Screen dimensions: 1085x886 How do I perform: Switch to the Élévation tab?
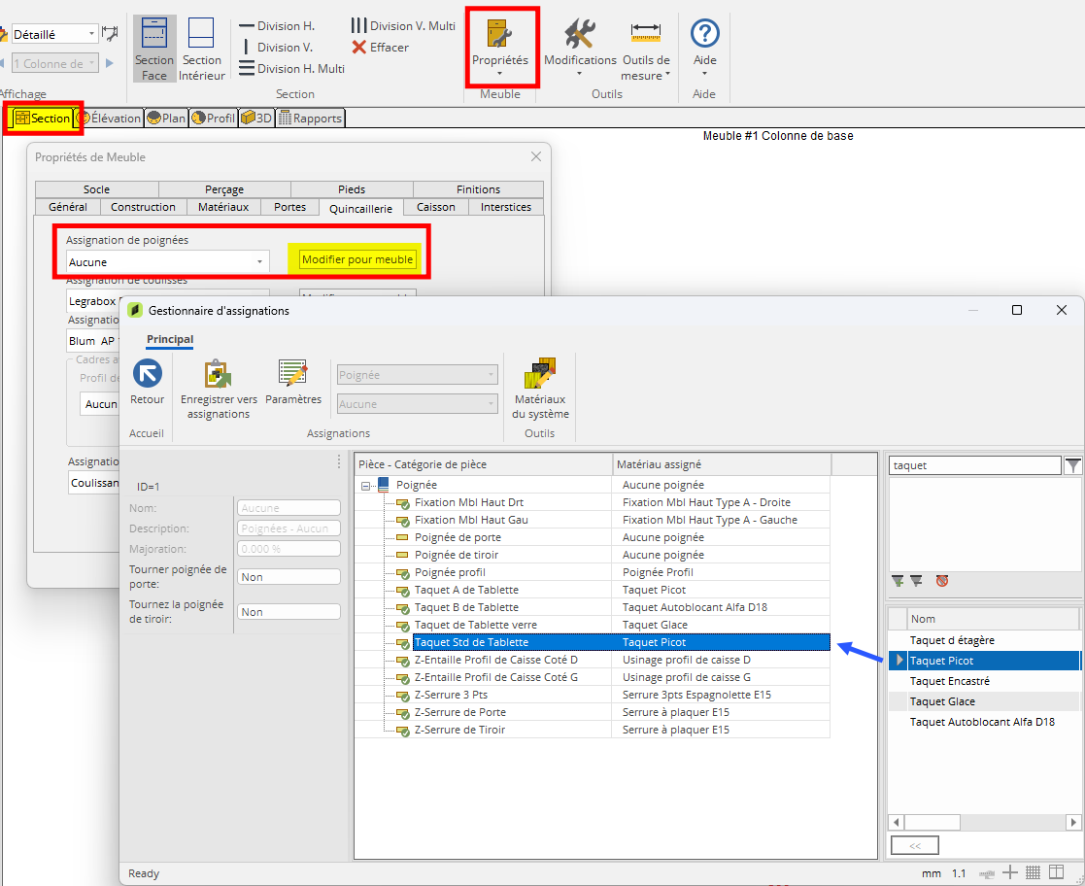[x=109, y=119]
